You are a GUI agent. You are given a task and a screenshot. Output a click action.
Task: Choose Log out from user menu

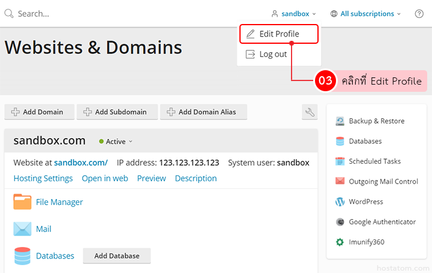(272, 54)
